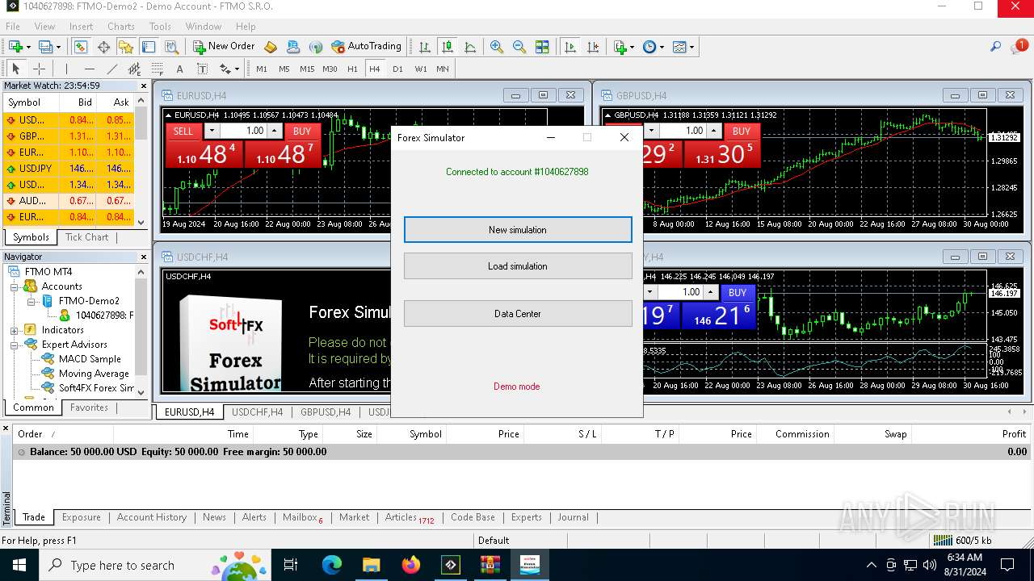Switch to the Account History tab

pos(151,517)
